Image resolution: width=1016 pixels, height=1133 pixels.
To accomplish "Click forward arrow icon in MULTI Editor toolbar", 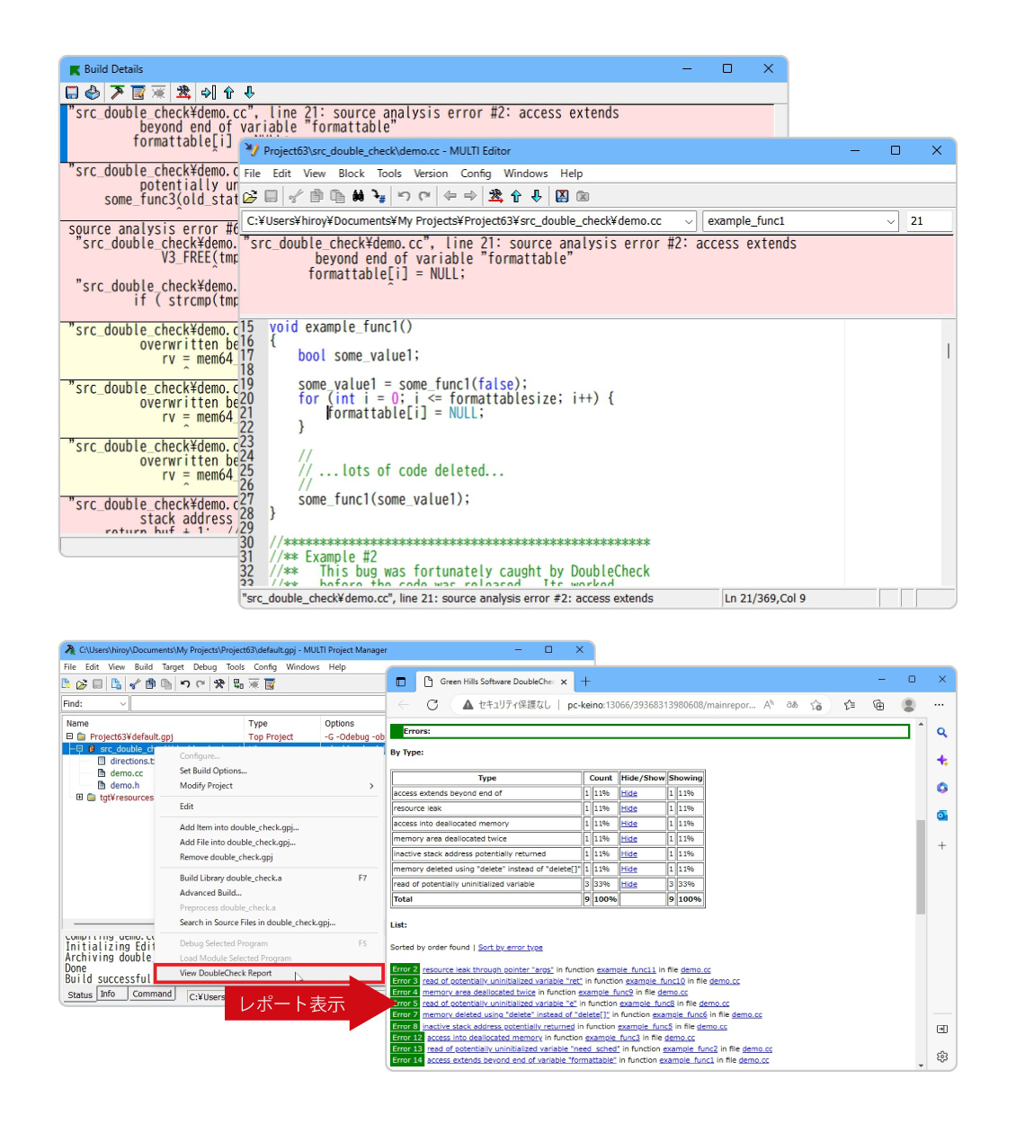I will point(469,196).
